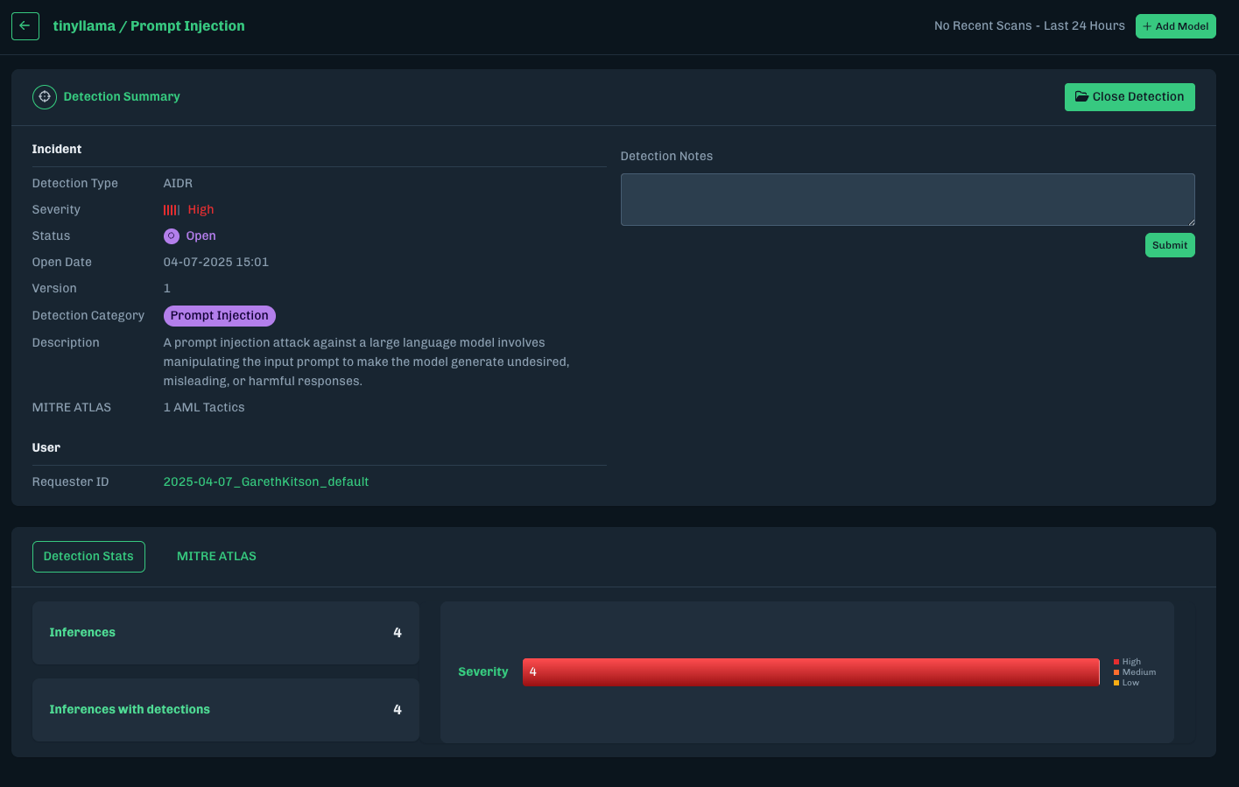Click the Detection Summary heading

pos(122,97)
